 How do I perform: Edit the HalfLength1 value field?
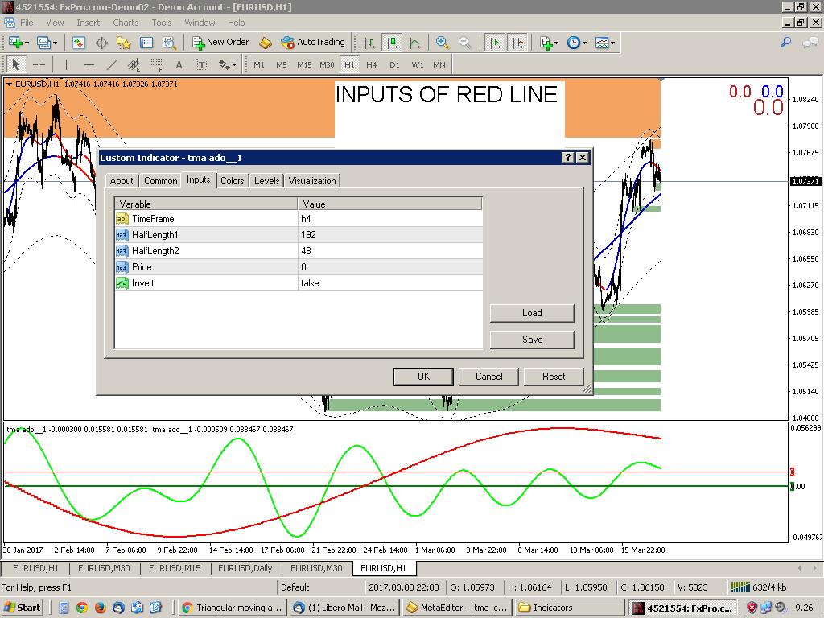click(390, 235)
